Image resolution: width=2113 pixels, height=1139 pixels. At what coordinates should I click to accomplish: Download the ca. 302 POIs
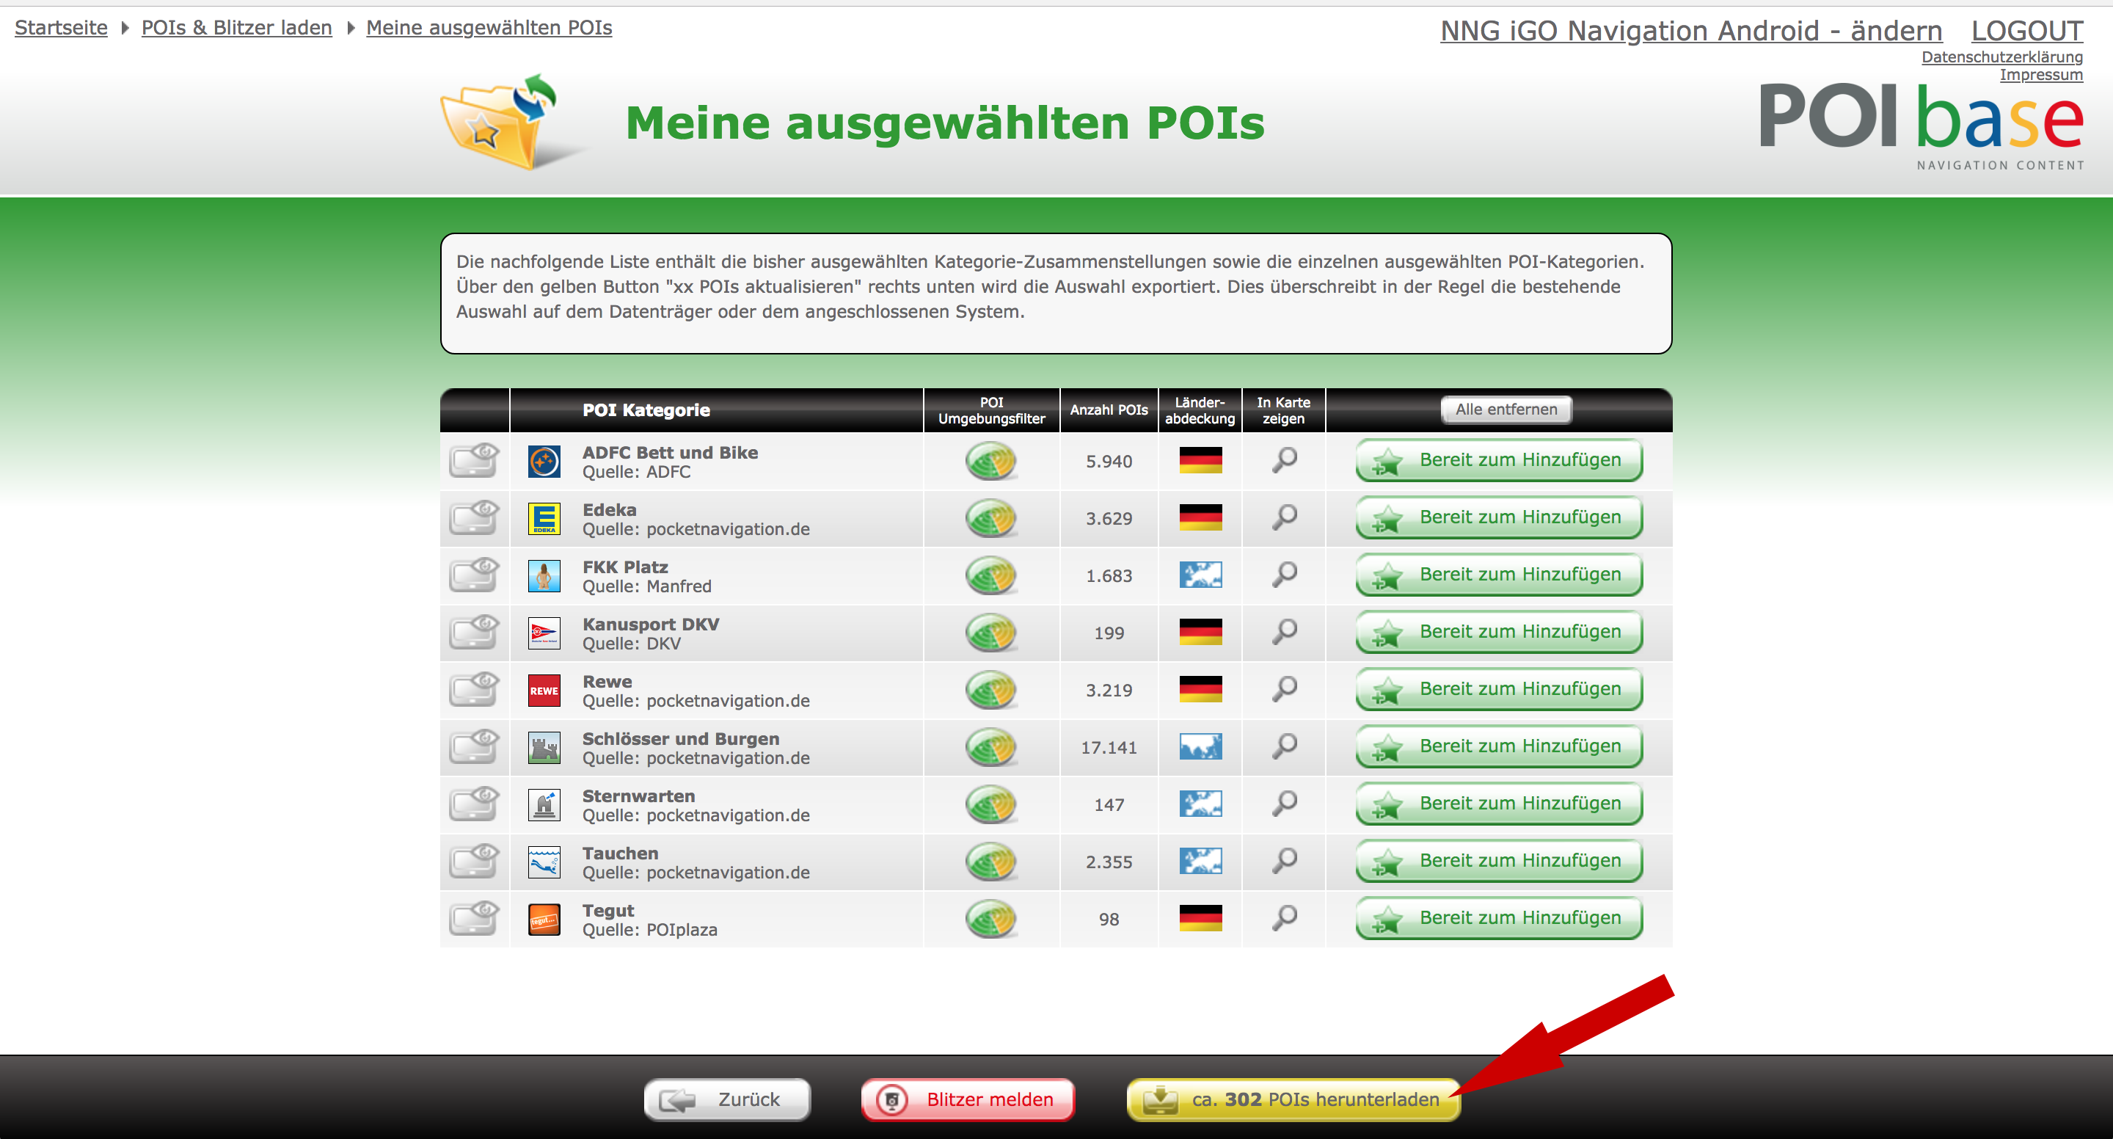[x=1293, y=1099]
